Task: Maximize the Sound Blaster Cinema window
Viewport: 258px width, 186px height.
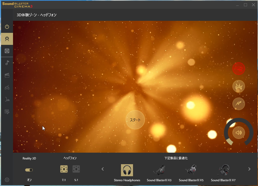Action: pyautogui.click(x=245, y=5)
